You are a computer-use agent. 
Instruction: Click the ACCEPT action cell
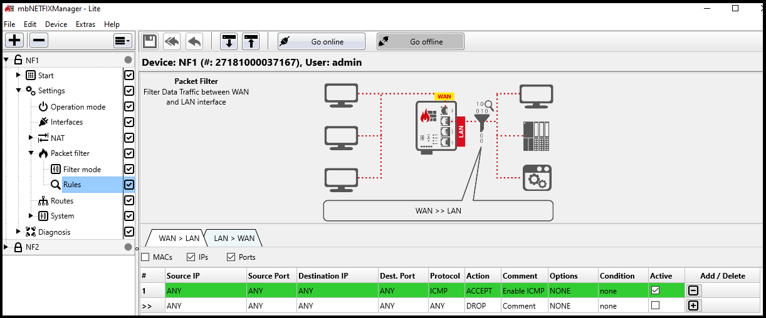(482, 290)
